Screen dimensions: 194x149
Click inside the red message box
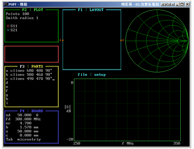(x=32, y=54)
